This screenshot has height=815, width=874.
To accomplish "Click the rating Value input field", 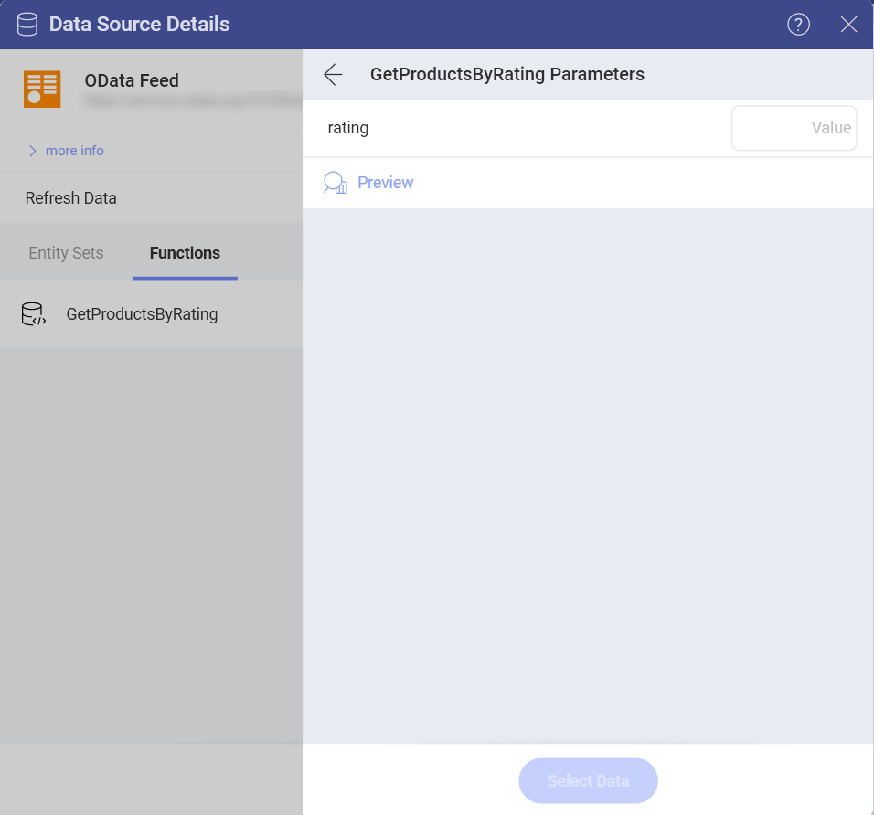I will 794,128.
